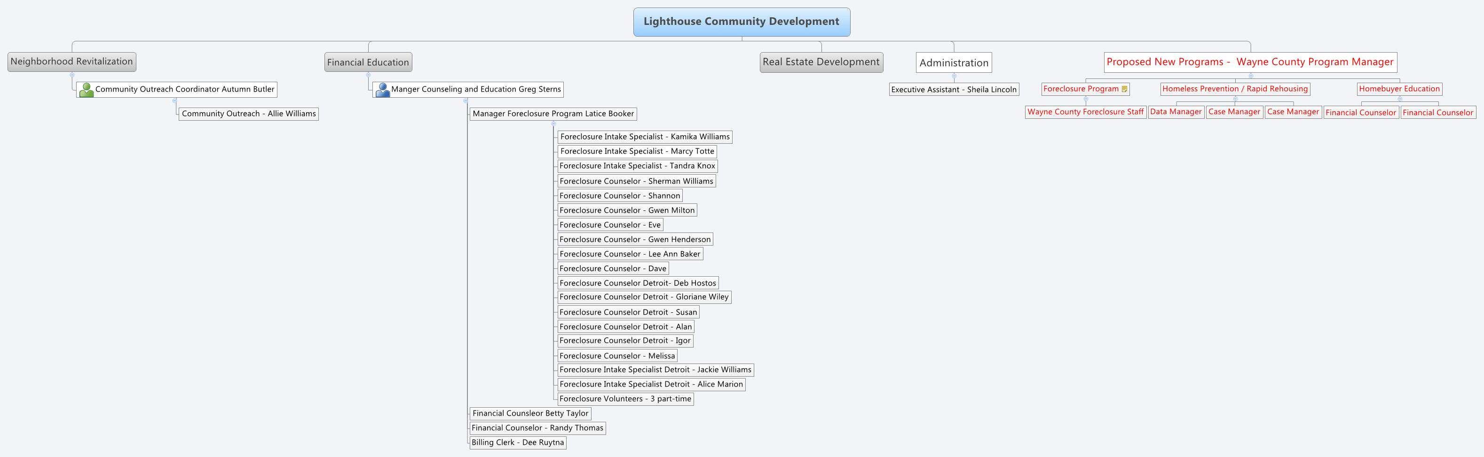
Task: Collapse the Homeless Prevention / Rapid Rehousing node
Action: coord(1235,99)
